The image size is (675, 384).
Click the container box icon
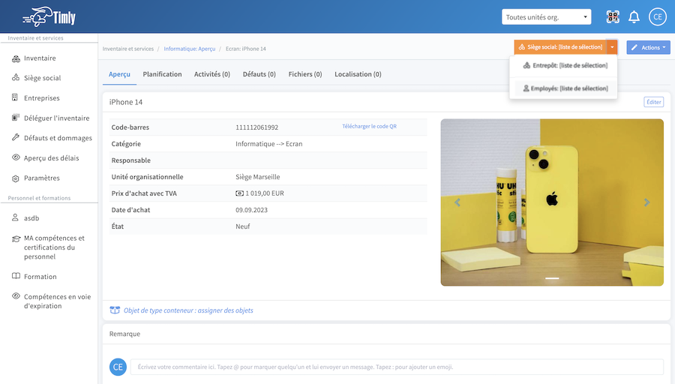click(115, 310)
